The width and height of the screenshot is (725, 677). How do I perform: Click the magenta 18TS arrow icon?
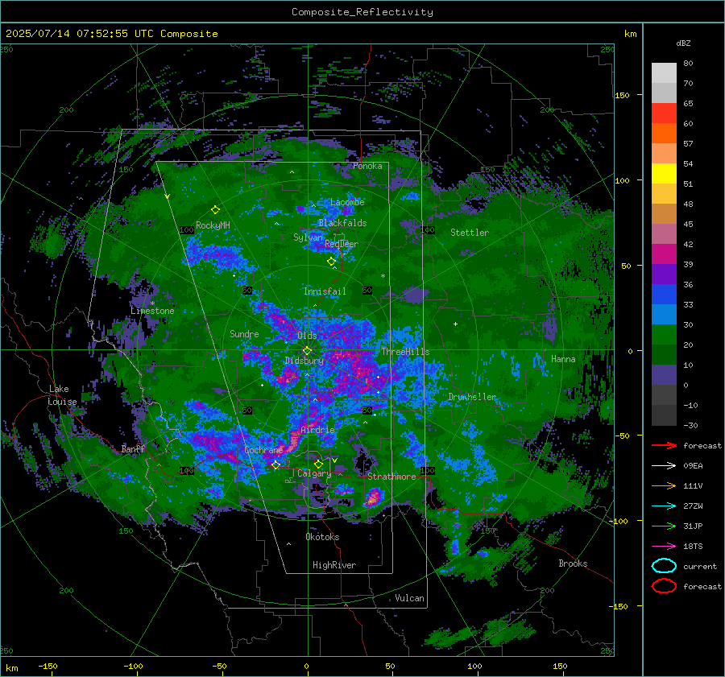click(664, 547)
